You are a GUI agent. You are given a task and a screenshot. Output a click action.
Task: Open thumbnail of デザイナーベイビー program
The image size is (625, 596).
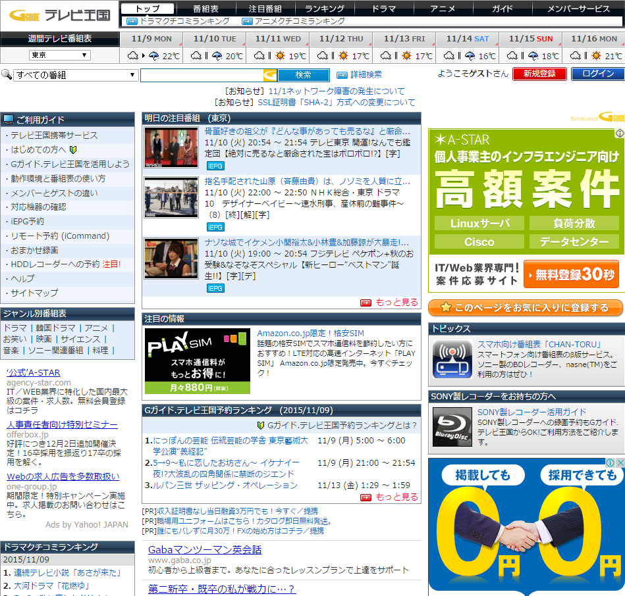[x=171, y=197]
